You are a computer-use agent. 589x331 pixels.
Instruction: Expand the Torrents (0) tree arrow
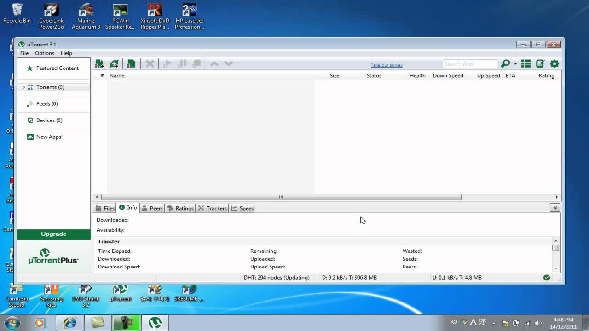coord(23,87)
